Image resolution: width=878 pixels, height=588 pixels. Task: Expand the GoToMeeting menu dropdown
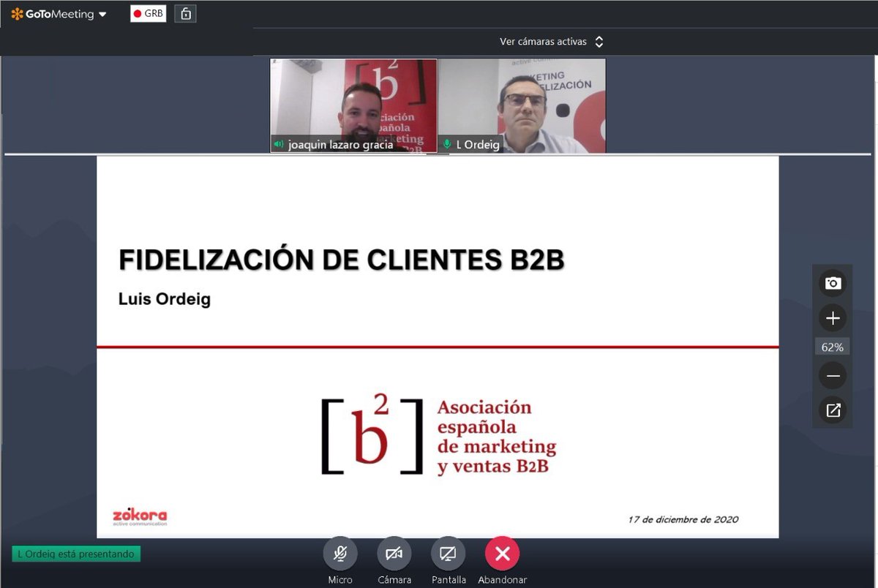tap(102, 13)
